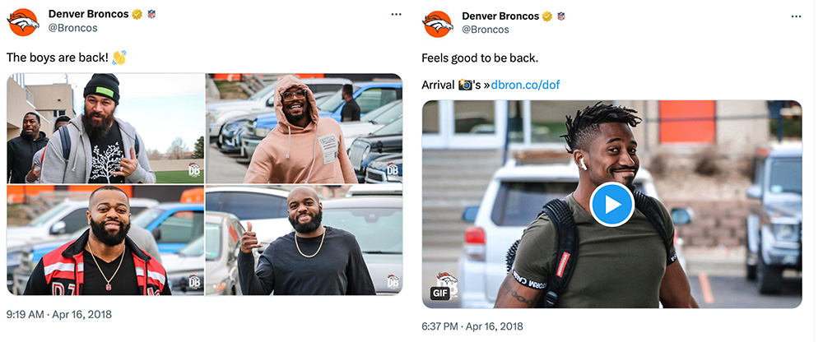Click the 6:37 PM Apr 16, 2018 timestamp
Viewport: 823px width, 342px height.
pyautogui.click(x=472, y=326)
